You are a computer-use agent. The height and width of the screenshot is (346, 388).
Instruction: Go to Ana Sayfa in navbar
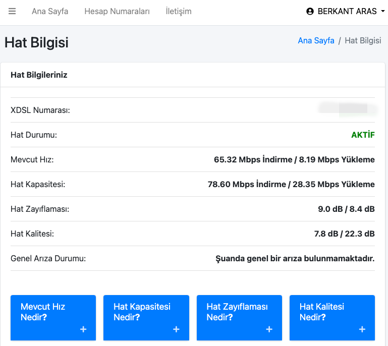point(50,11)
